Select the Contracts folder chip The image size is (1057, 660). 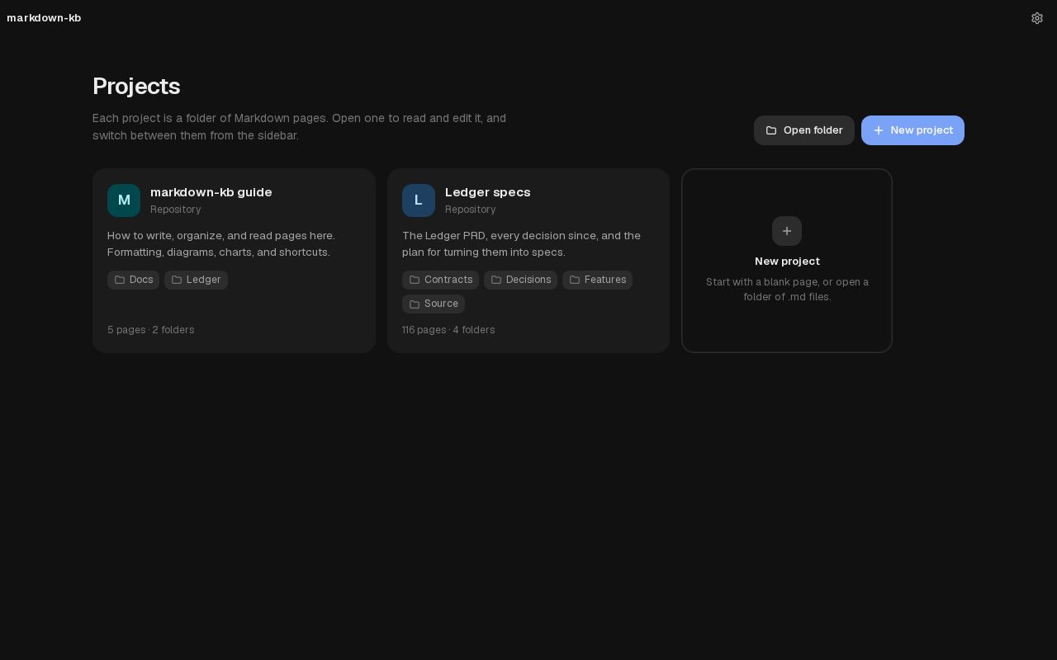click(440, 280)
